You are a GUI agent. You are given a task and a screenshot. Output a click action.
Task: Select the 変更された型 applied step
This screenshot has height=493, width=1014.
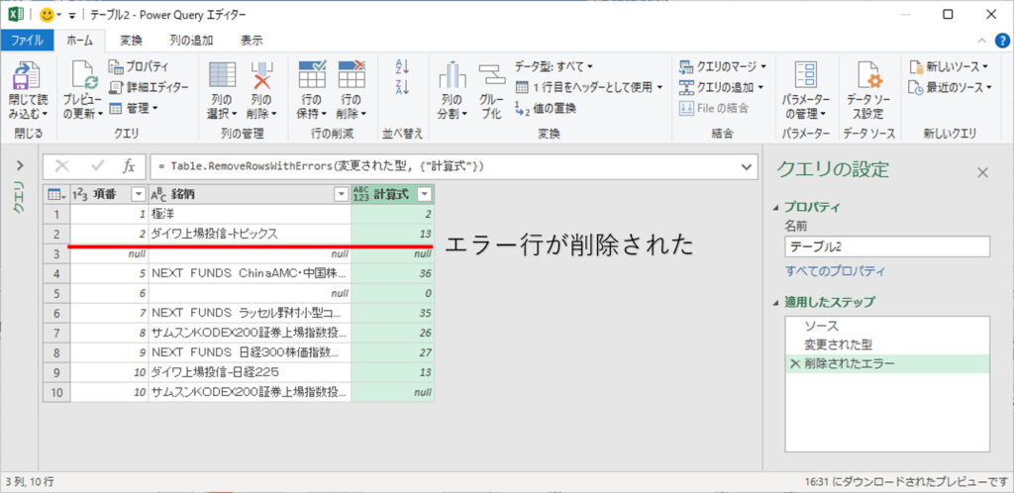tap(887, 345)
